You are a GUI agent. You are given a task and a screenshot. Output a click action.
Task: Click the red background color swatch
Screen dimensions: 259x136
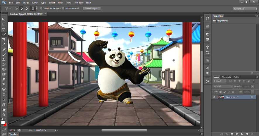(x=5, y=125)
